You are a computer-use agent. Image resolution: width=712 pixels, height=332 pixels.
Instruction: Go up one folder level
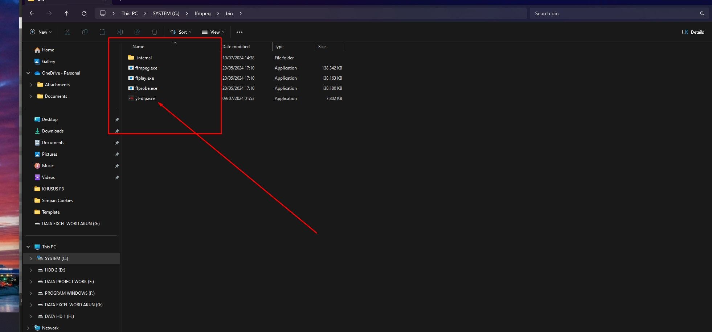coord(66,13)
